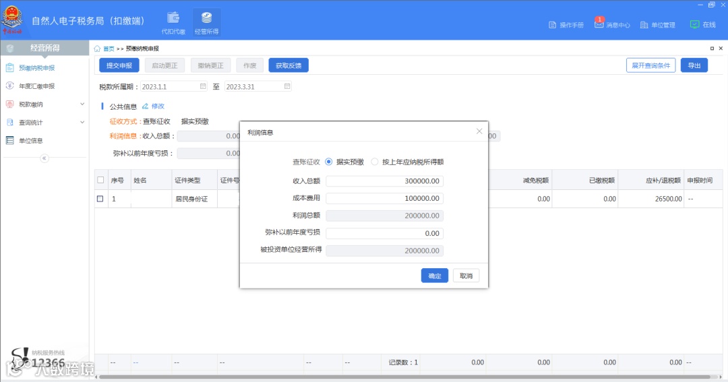Viewport: 728px width, 382px height.
Task: Click the tax bureau emblem logo
Action: pos(12,20)
